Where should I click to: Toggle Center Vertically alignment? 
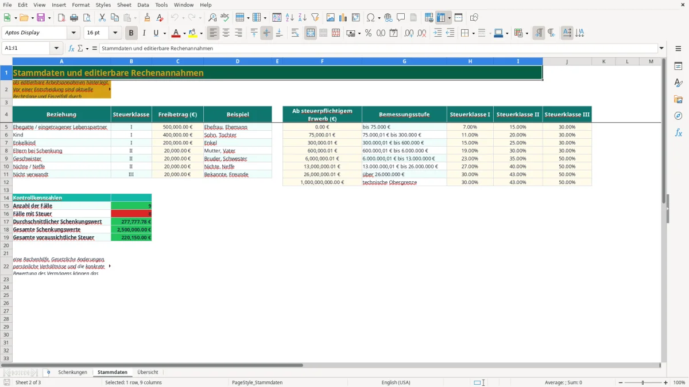[266, 33]
